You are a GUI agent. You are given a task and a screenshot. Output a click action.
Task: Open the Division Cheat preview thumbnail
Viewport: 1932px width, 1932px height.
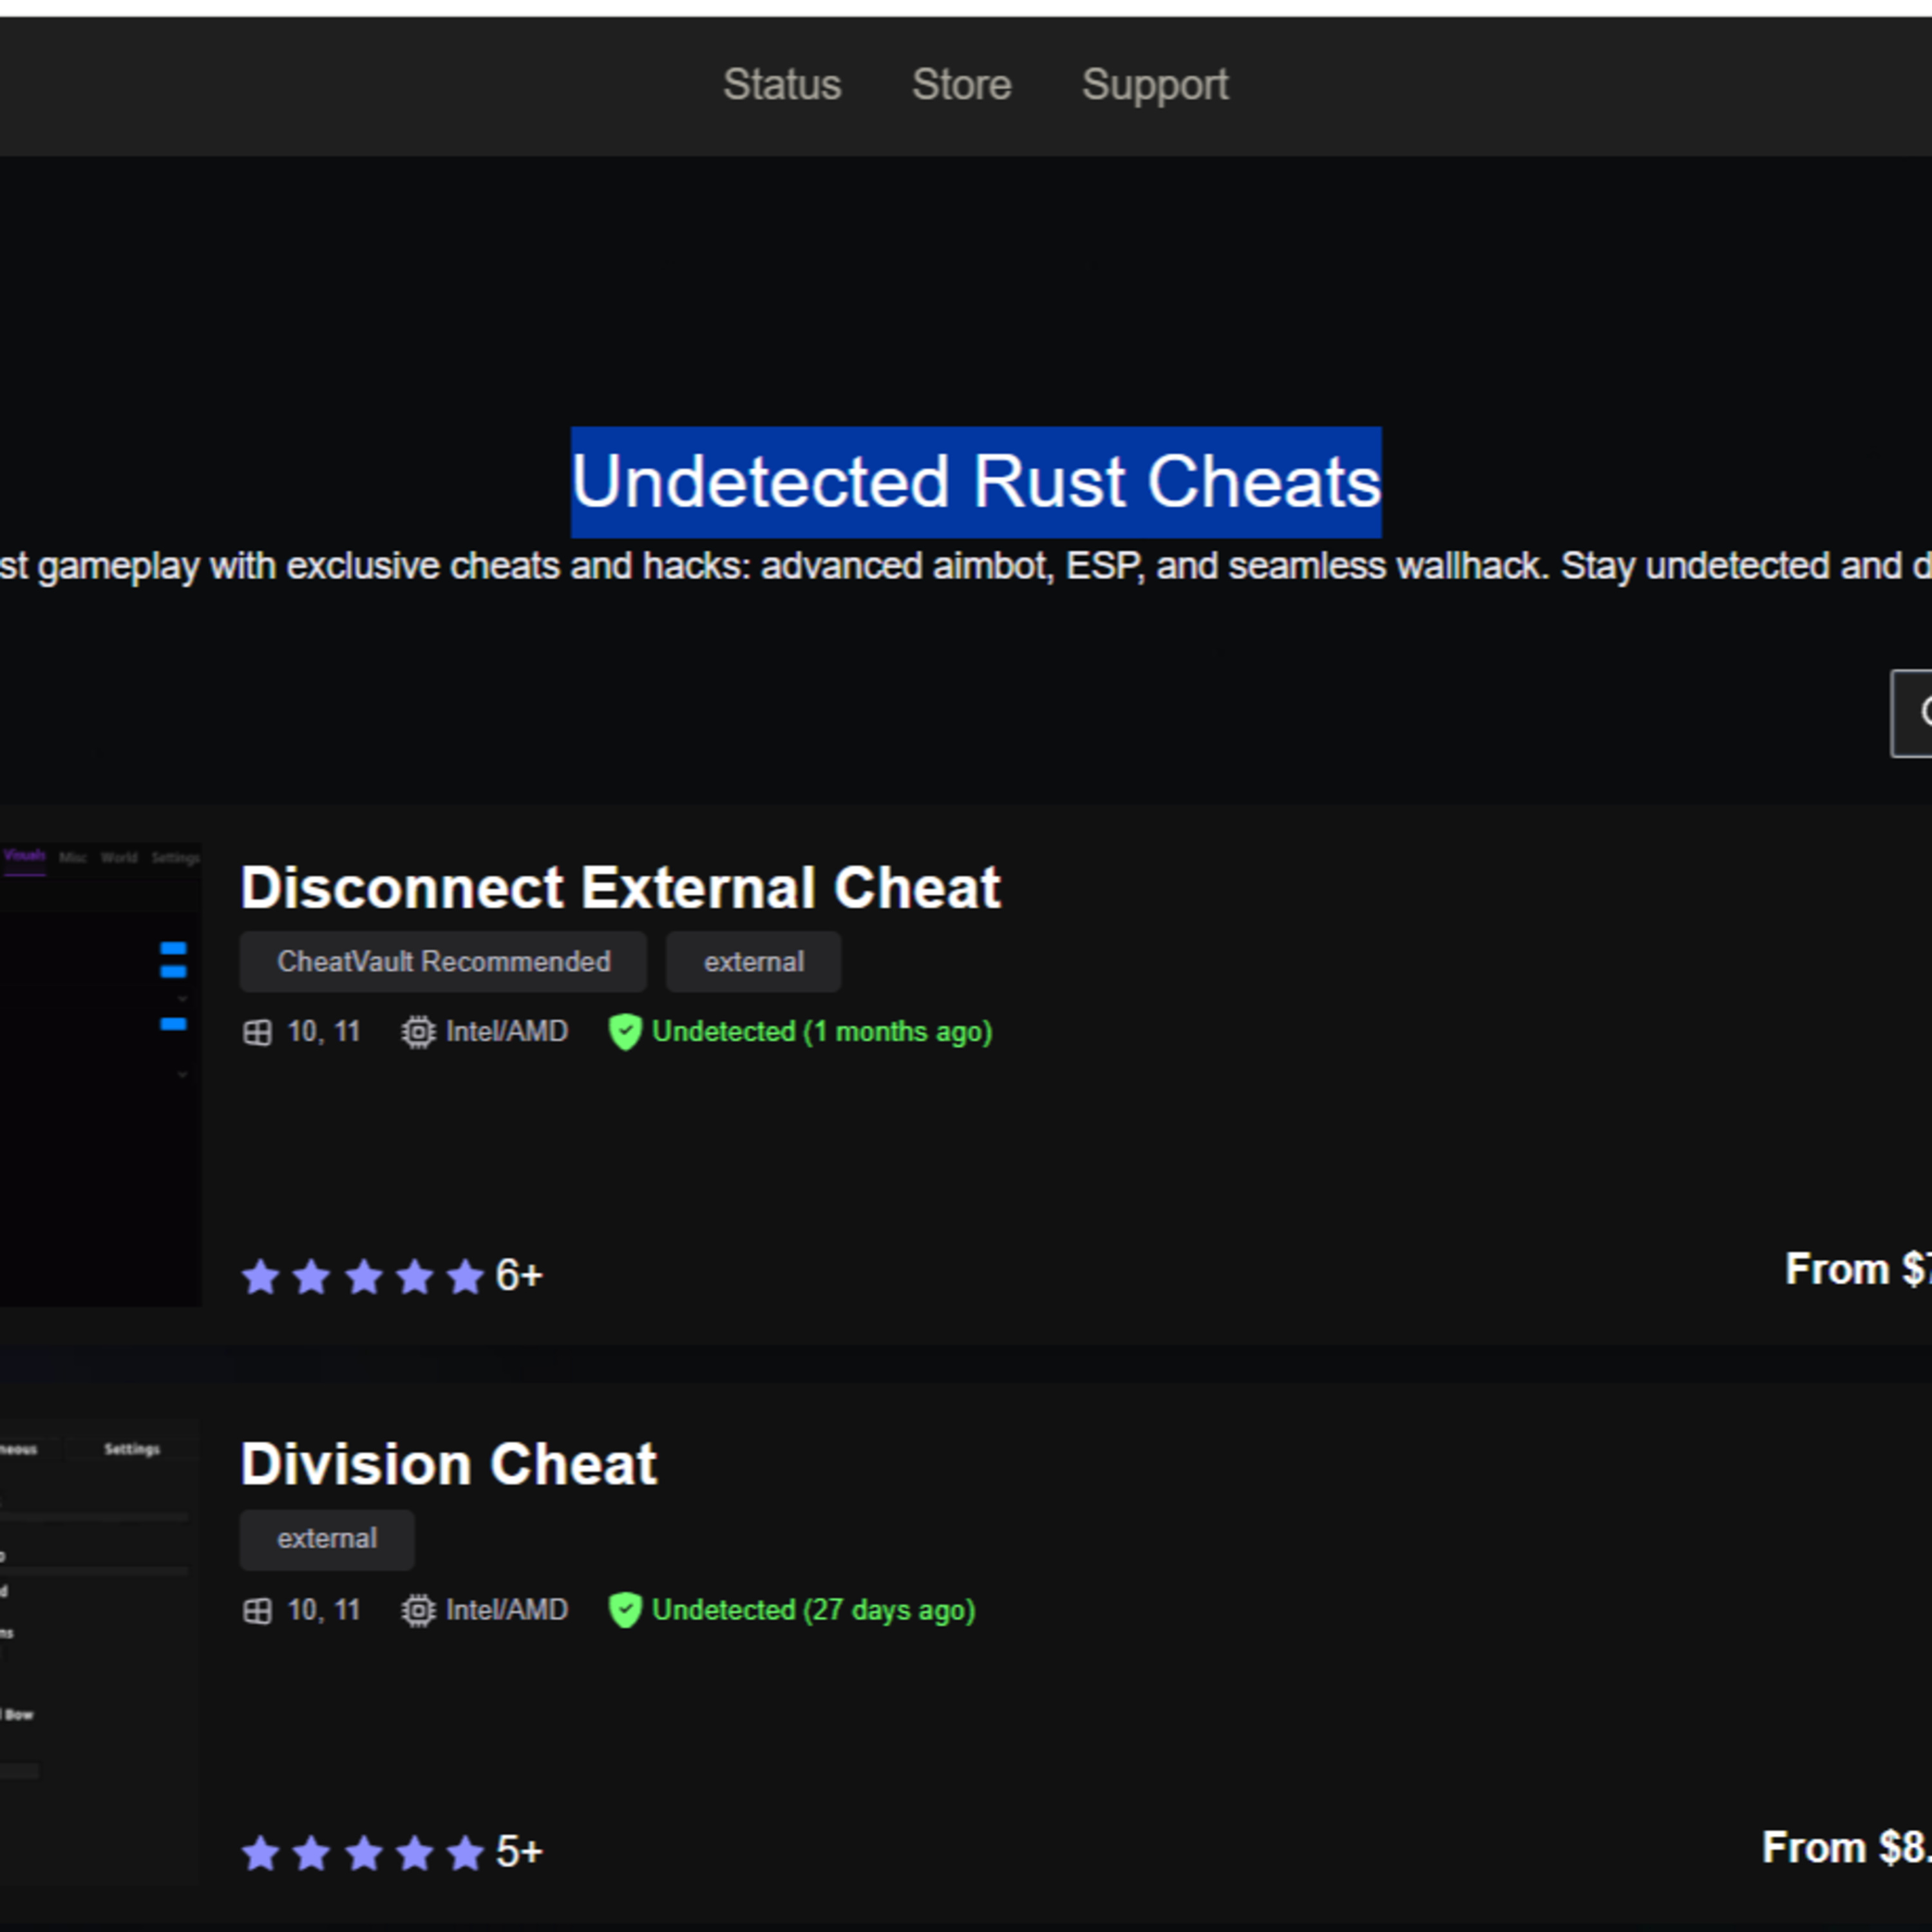[99, 1652]
